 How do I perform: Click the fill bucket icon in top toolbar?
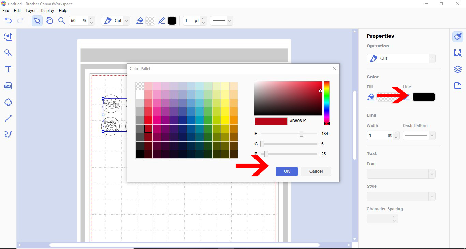(140, 21)
